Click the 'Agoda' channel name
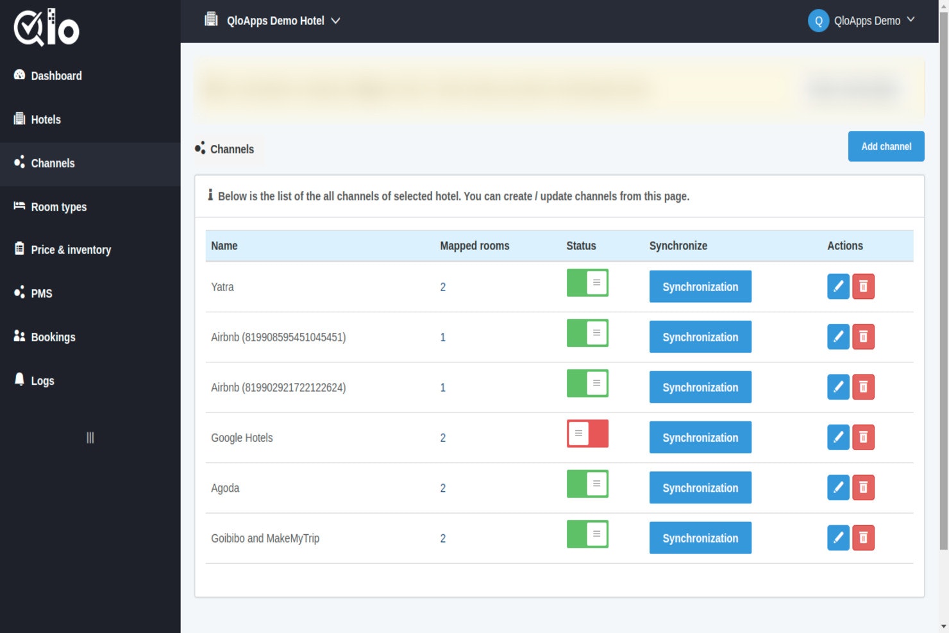This screenshot has height=633, width=949. [x=225, y=488]
